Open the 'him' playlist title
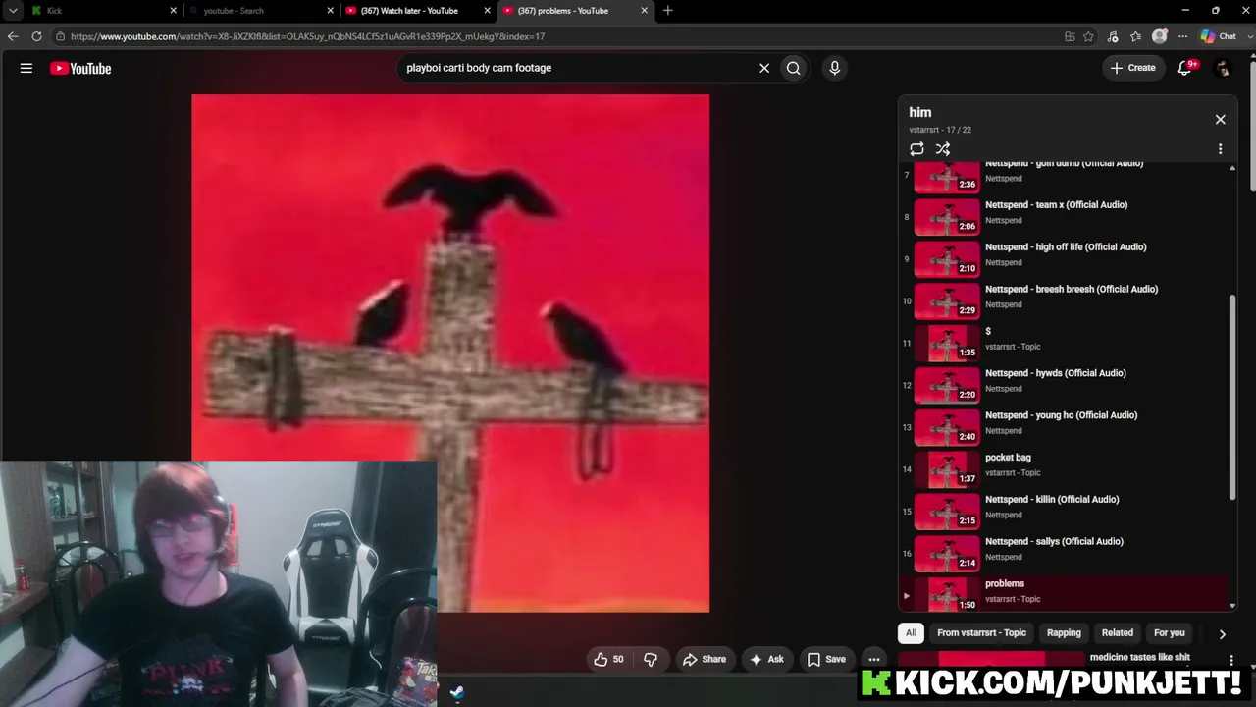1256x707 pixels. (x=920, y=112)
